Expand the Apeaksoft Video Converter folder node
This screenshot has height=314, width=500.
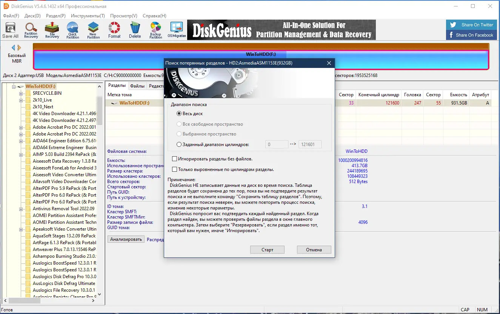tap(21, 229)
